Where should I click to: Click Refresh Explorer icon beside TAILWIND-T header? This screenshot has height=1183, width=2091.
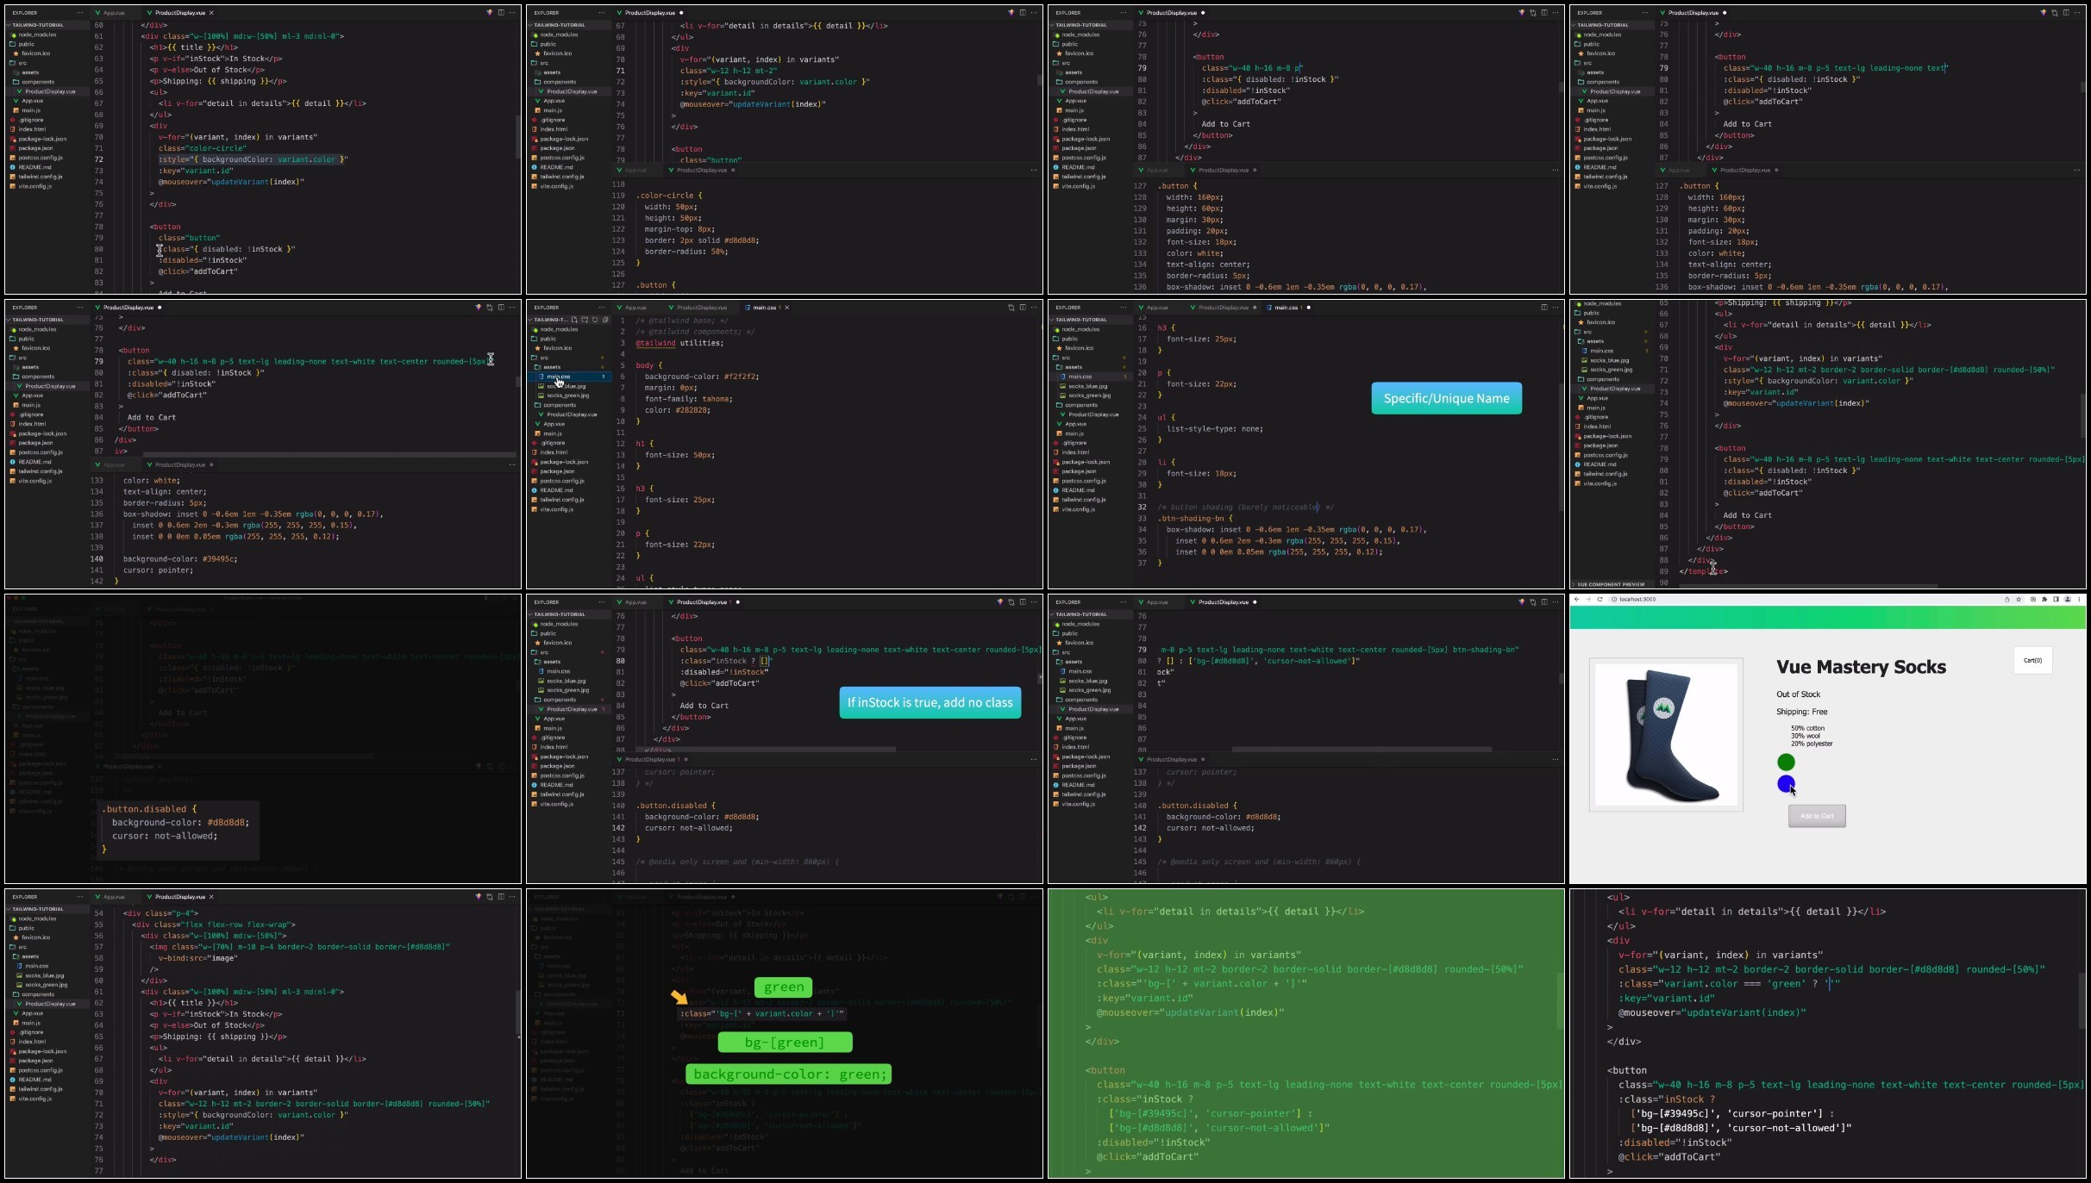tap(595, 320)
